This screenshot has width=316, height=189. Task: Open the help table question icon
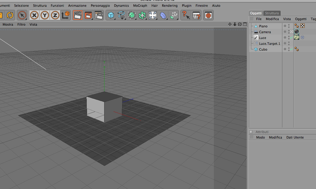point(196,15)
